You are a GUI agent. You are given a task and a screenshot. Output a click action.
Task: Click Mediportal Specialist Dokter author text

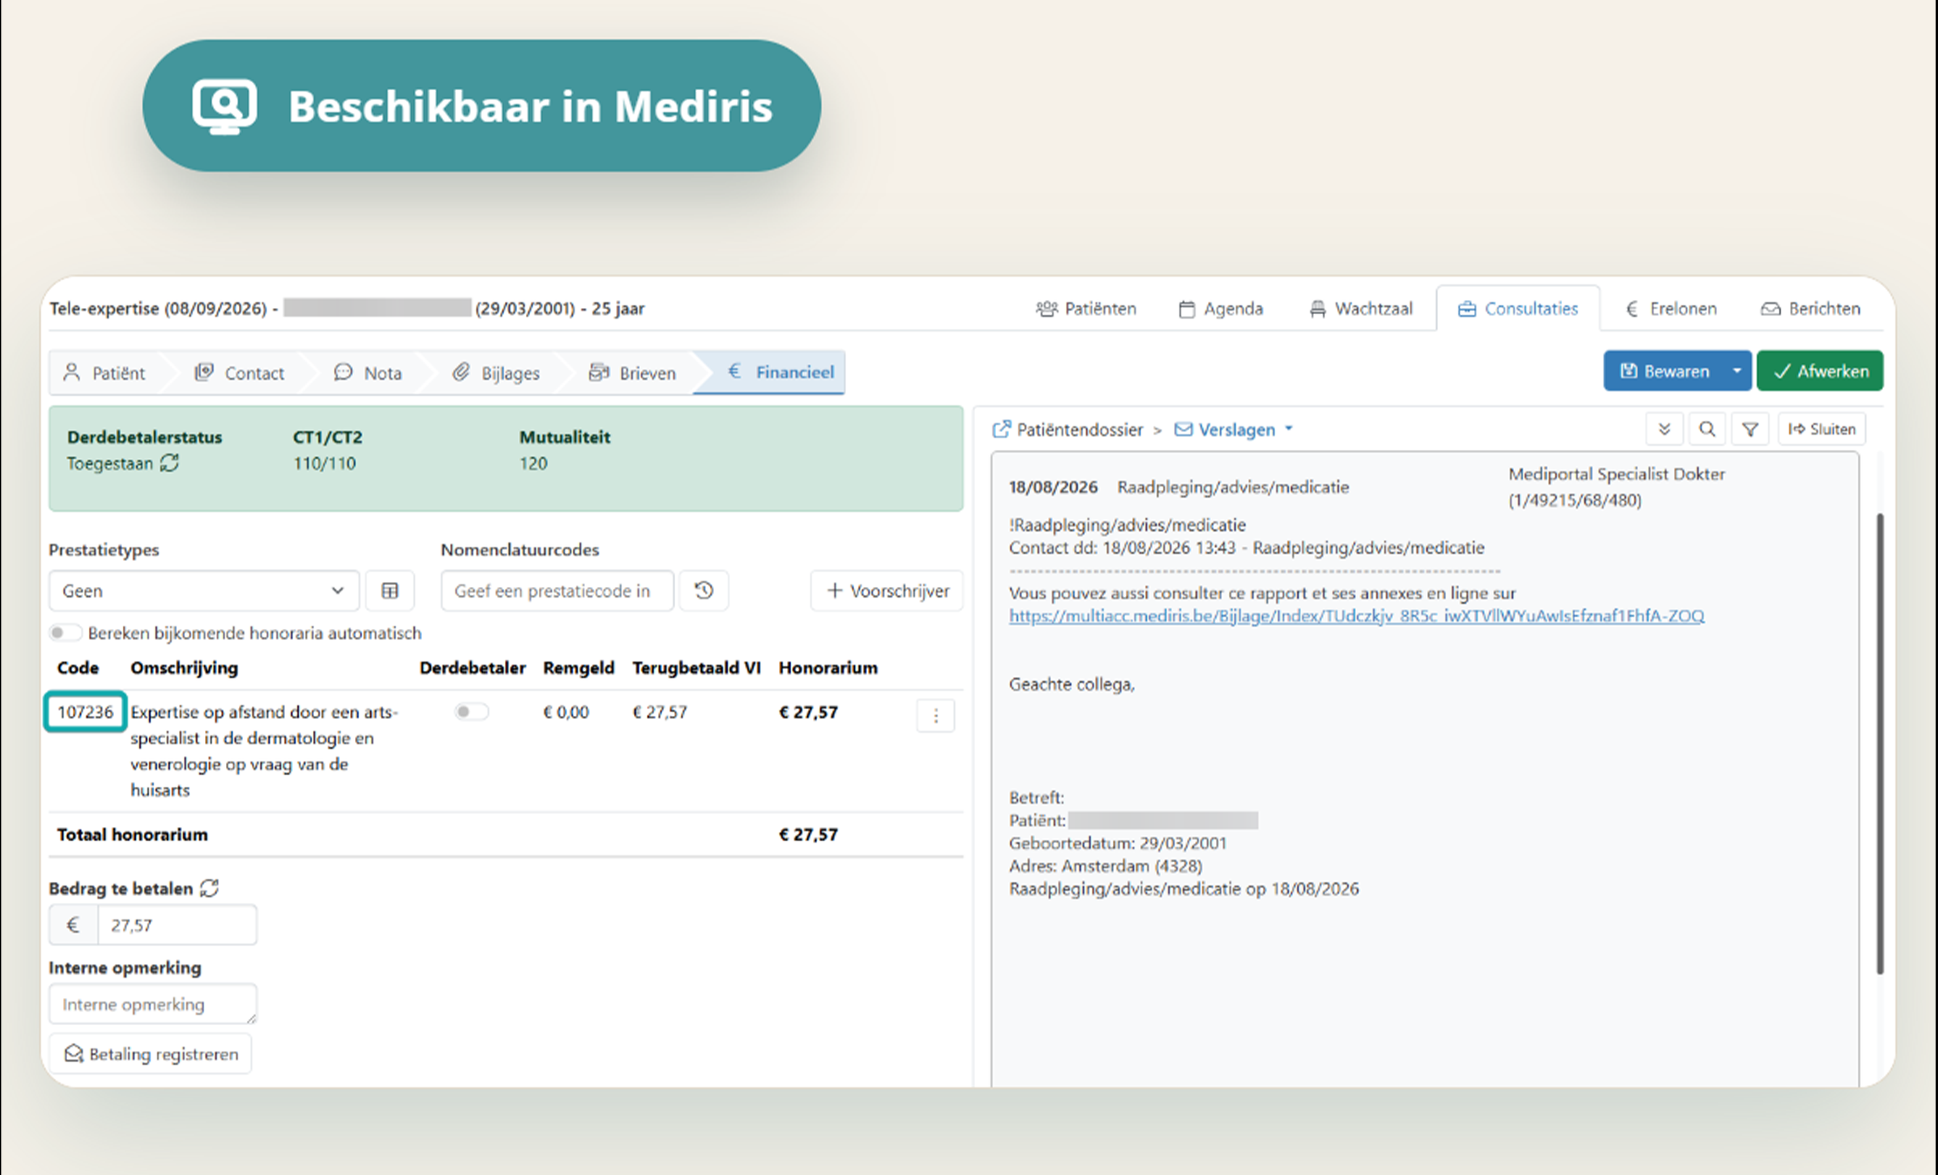[1616, 474]
